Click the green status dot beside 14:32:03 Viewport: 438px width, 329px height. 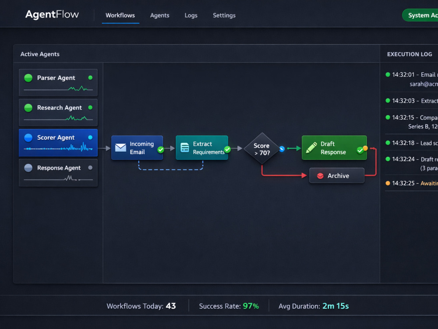[388, 100]
